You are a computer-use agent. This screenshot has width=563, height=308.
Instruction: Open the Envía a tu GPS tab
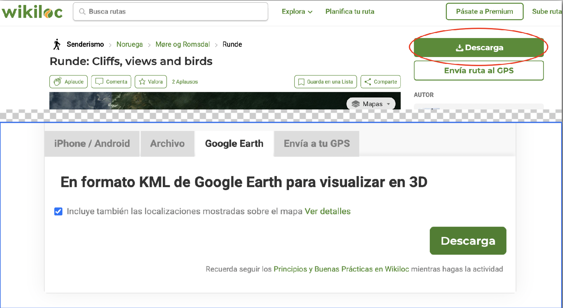coord(316,143)
